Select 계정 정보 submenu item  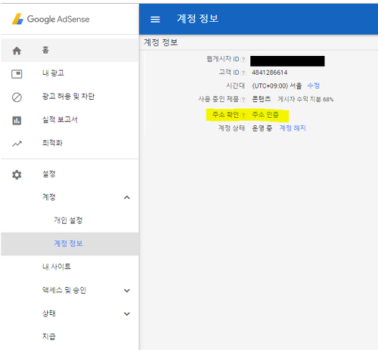pos(70,244)
